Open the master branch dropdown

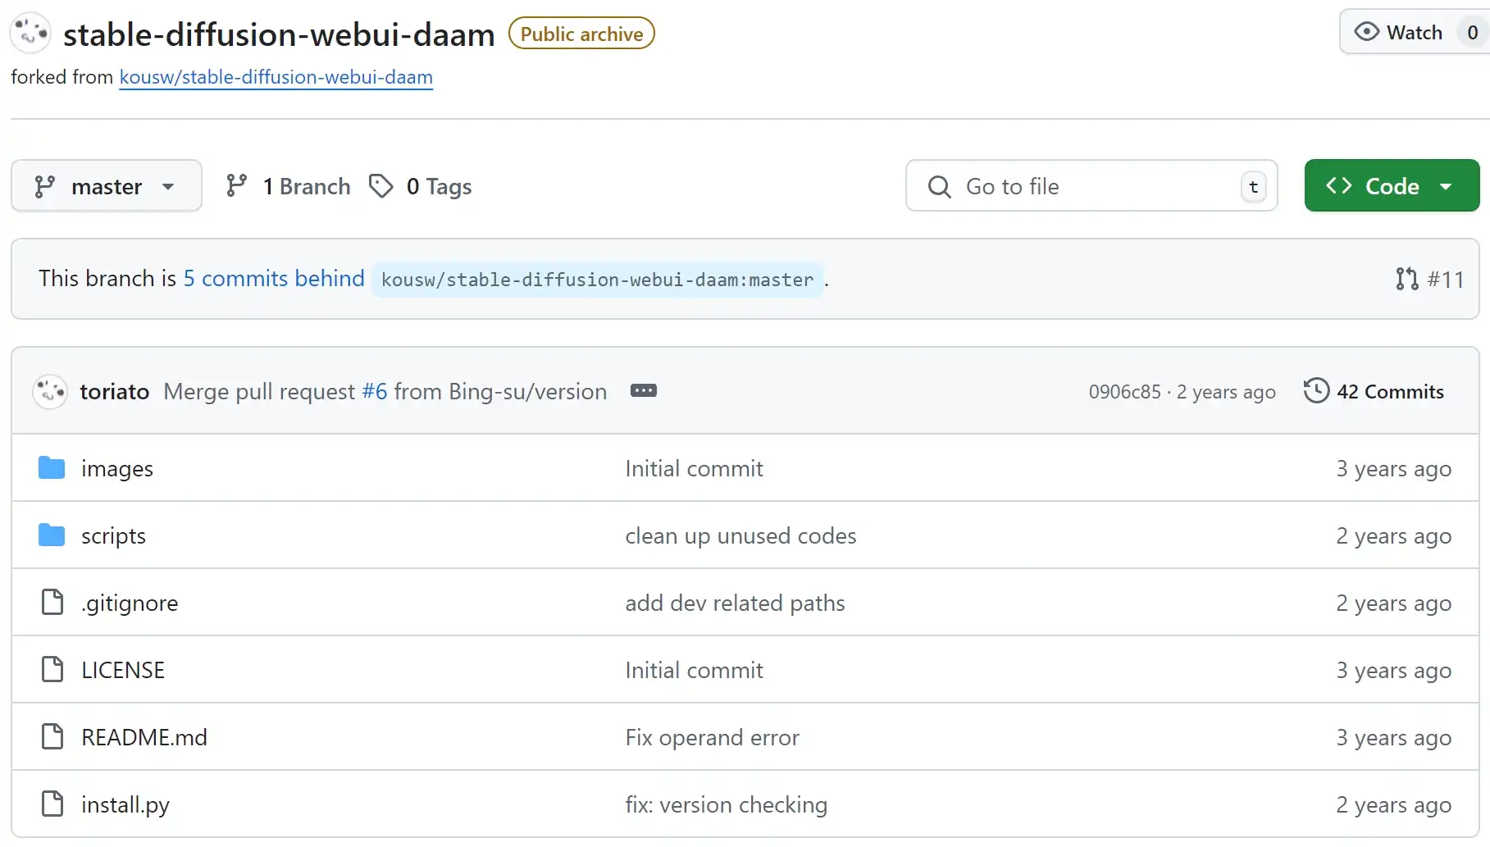[x=107, y=186]
